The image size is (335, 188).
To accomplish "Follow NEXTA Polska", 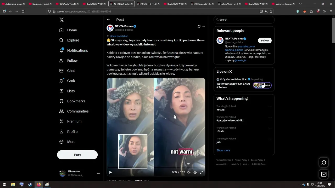I will point(265,40).
